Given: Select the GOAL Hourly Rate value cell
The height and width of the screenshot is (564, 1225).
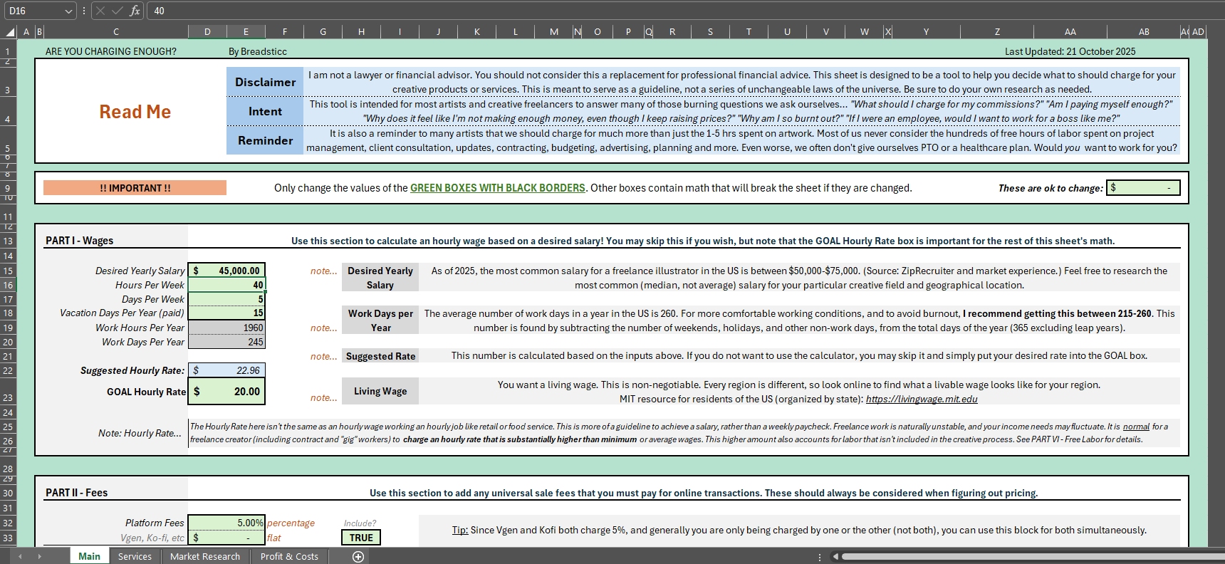Looking at the screenshot, I should tap(226, 392).
